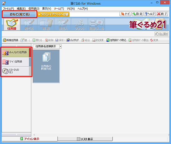Click the バックアップ backup icon
The height and width of the screenshot is (144, 171).
(x=72, y=40)
